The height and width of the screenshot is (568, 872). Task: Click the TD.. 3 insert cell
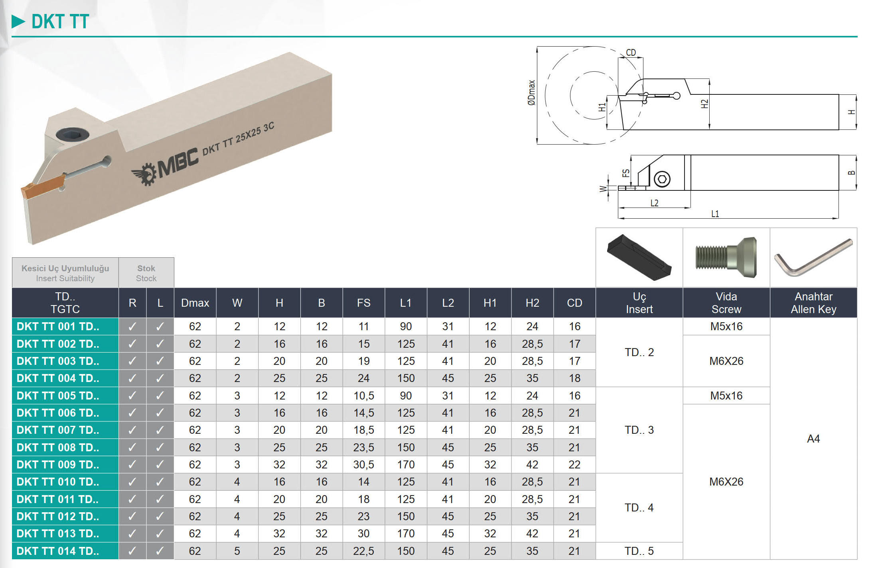639,430
